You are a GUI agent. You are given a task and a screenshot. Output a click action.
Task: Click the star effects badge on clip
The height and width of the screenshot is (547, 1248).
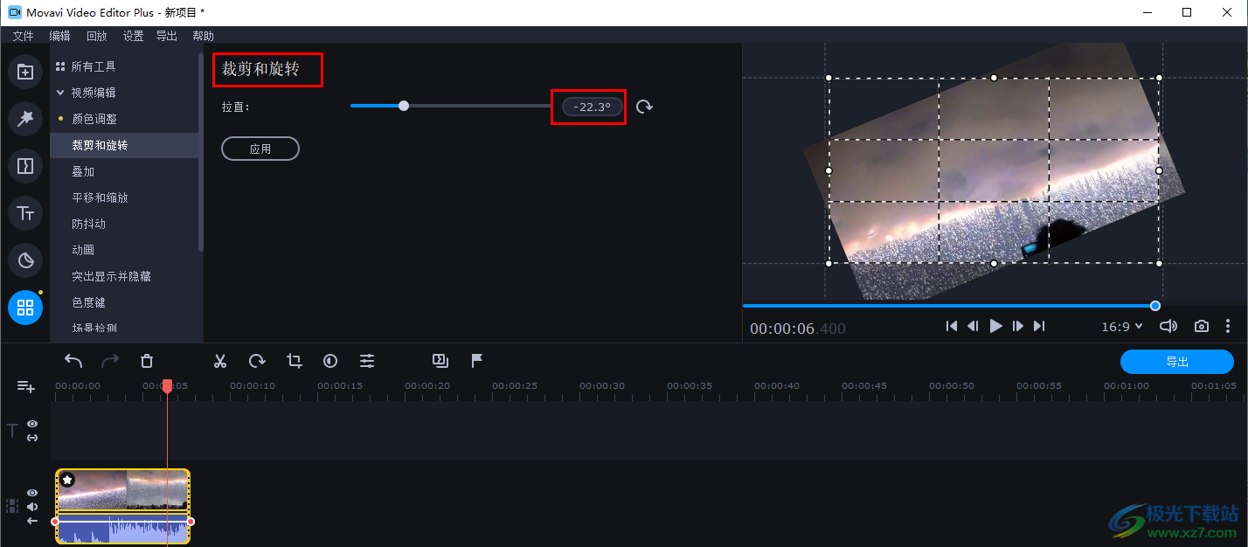pos(67,480)
